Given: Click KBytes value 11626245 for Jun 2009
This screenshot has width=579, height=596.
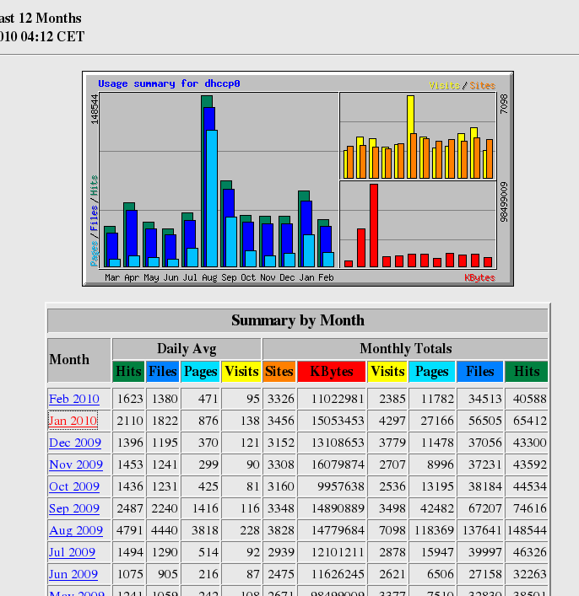Looking at the screenshot, I should [338, 574].
